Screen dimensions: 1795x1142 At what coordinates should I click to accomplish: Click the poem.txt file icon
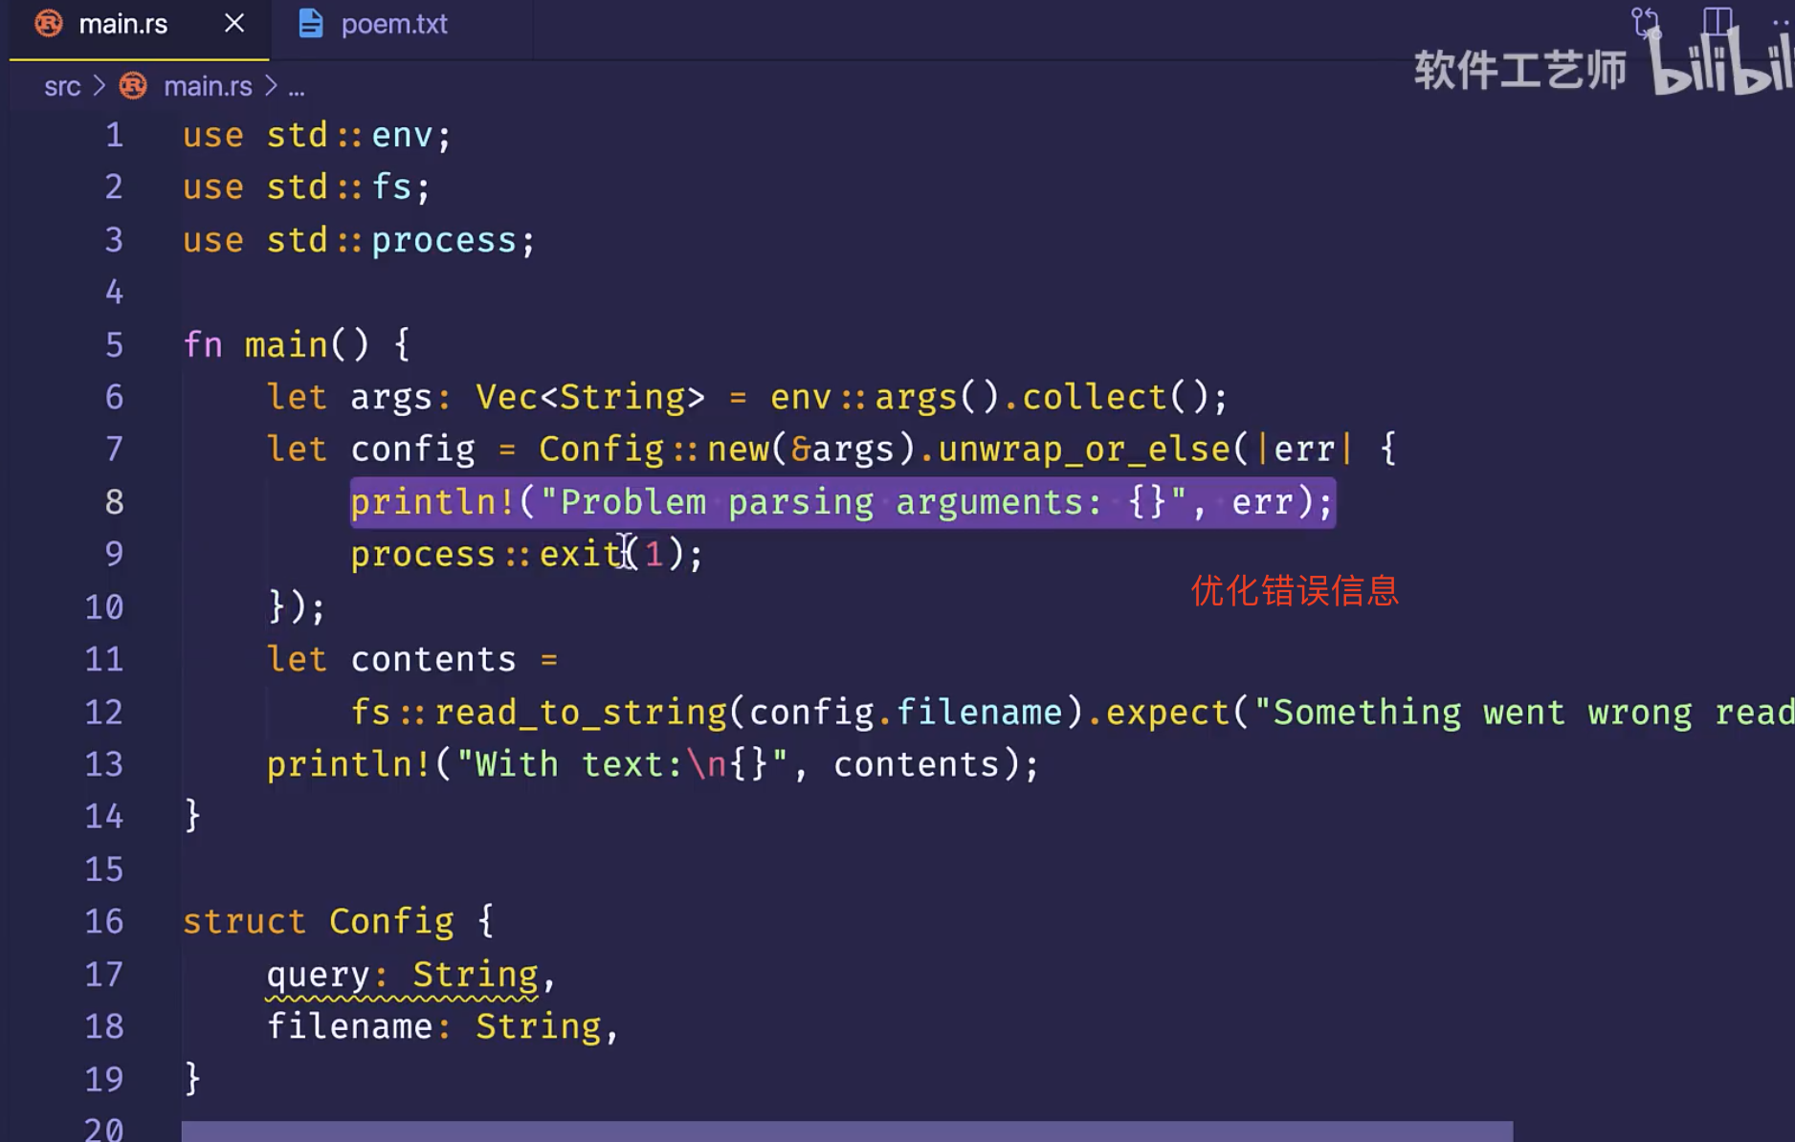(x=310, y=24)
